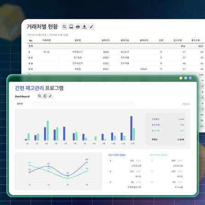Viewport: 205px width, 205px height.
Task: Click checkmark icon in Dashboard toolbar
Action: click(50, 96)
